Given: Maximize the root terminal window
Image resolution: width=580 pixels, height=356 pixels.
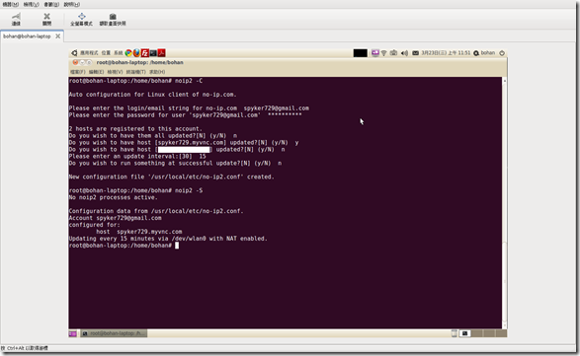Looking at the screenshot, I should [x=89, y=62].
